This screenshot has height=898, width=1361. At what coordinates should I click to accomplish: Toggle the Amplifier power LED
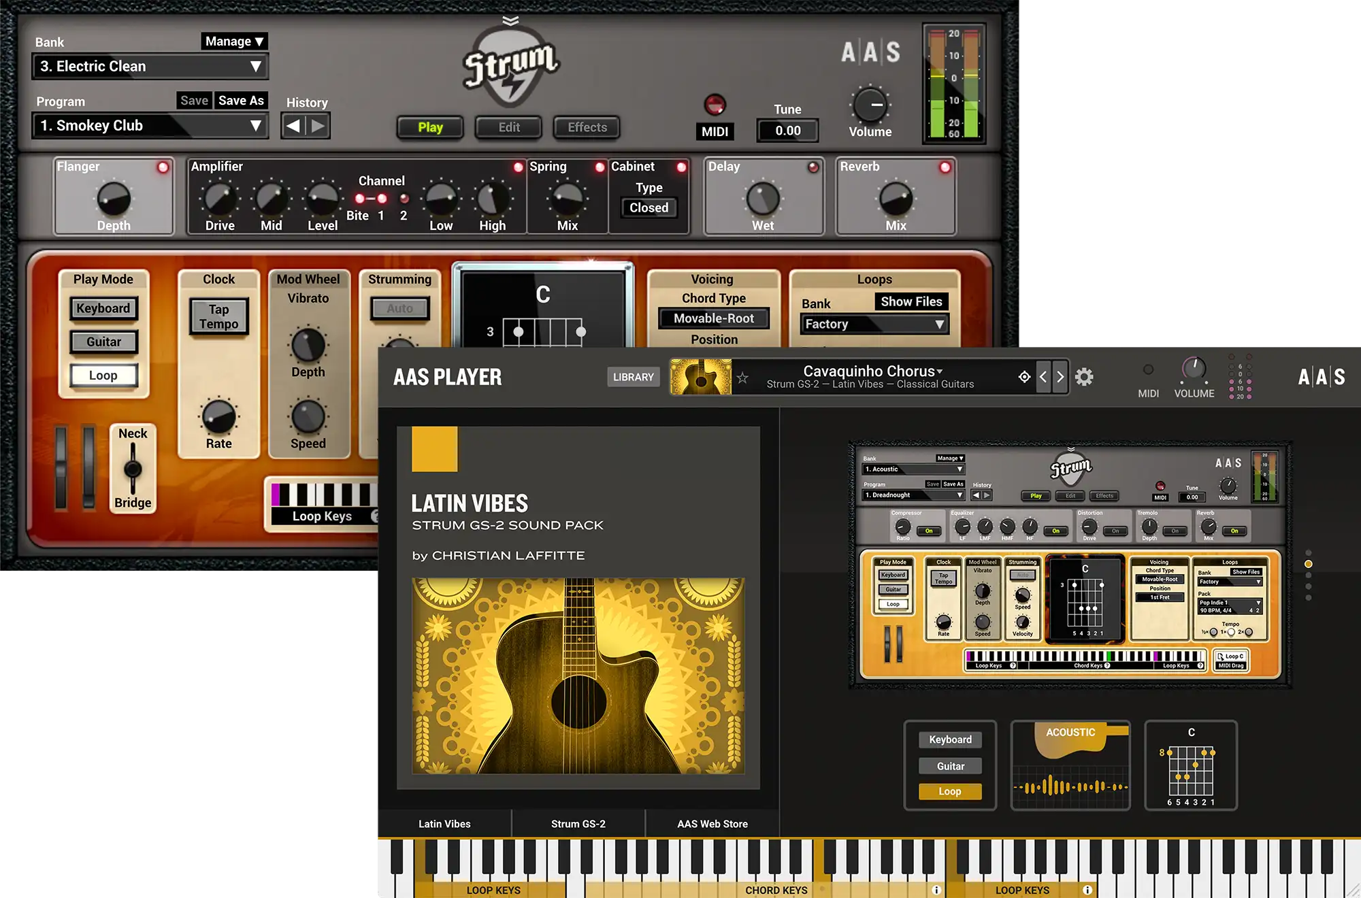coord(519,167)
